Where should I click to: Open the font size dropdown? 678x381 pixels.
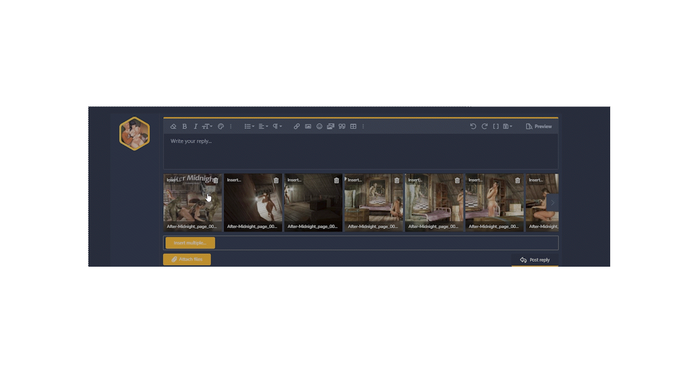[207, 126]
